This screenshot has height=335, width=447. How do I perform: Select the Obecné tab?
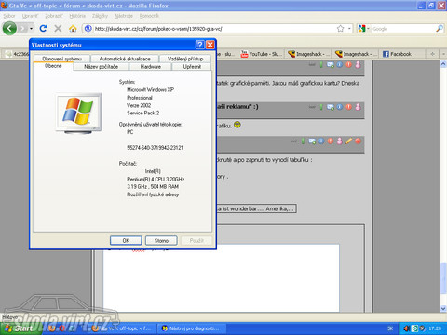[x=53, y=66]
